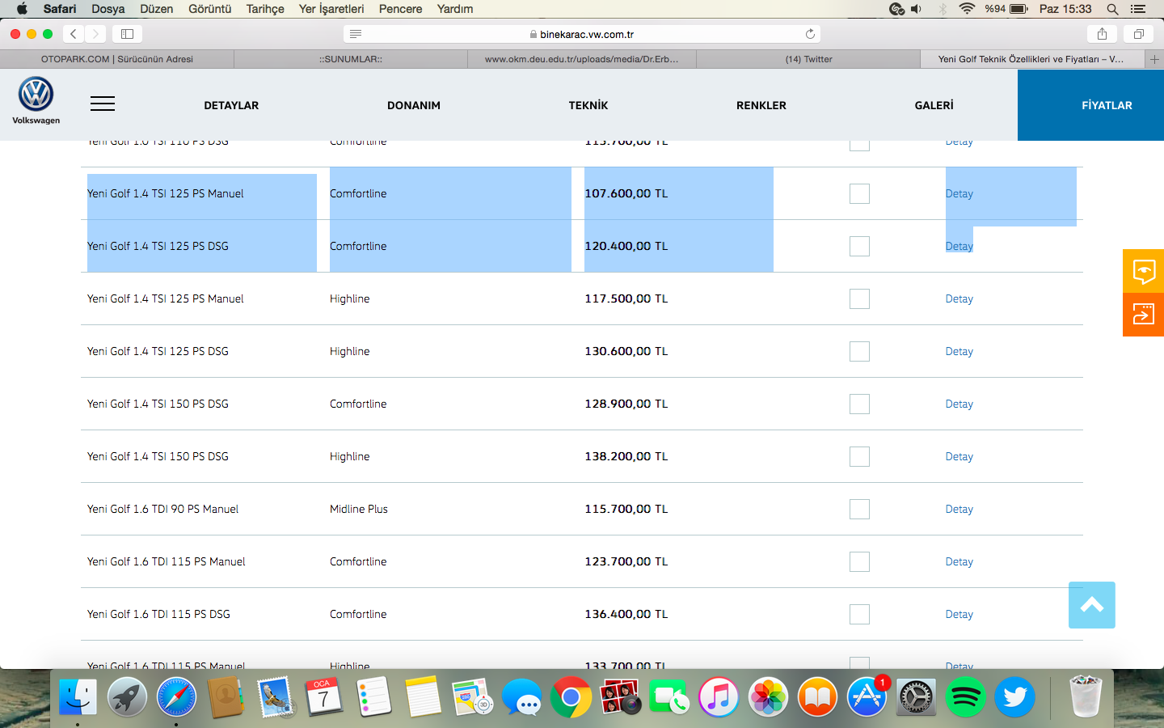Open Detay link for 130.600,00 TL row

pyautogui.click(x=959, y=351)
